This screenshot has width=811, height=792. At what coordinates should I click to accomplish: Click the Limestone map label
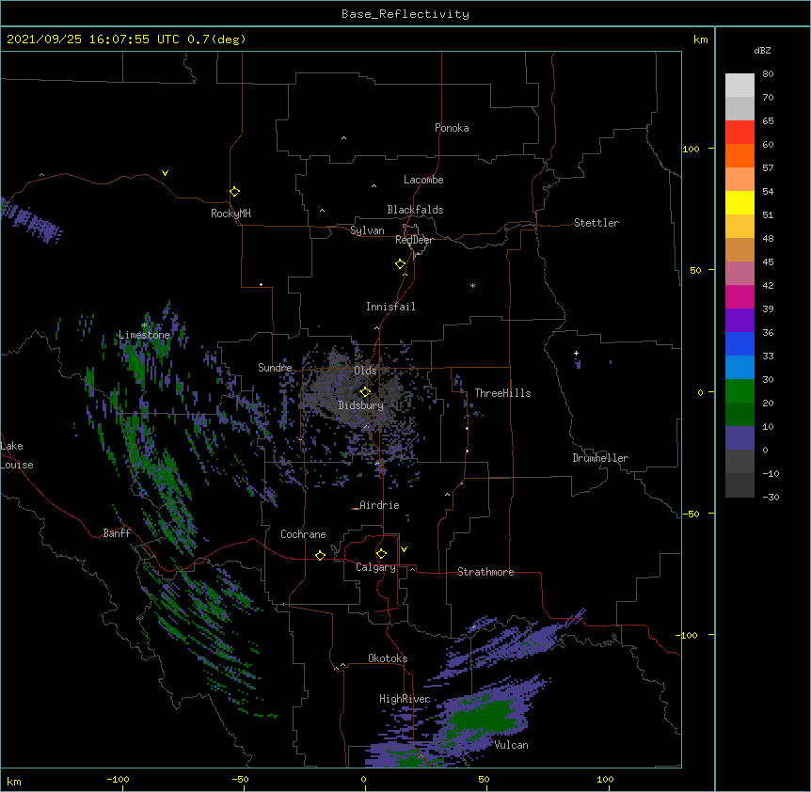pos(144,335)
